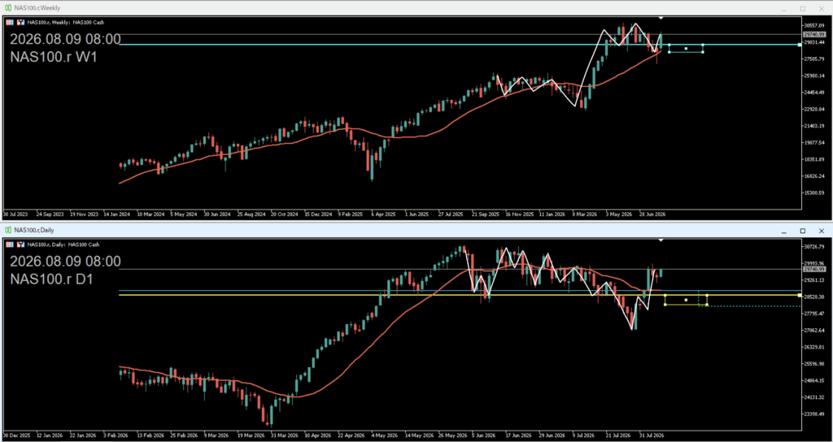Click the '30 Jul 2023' date on Weekly axis
This screenshot has height=442, width=833.
pos(16,214)
